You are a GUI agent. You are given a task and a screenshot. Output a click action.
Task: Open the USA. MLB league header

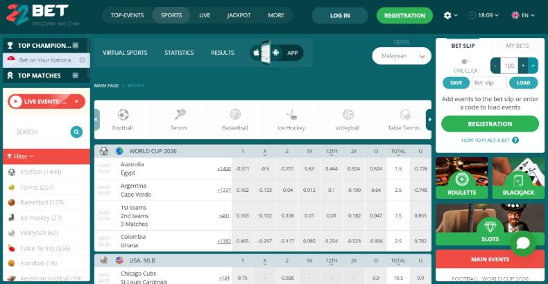142,260
